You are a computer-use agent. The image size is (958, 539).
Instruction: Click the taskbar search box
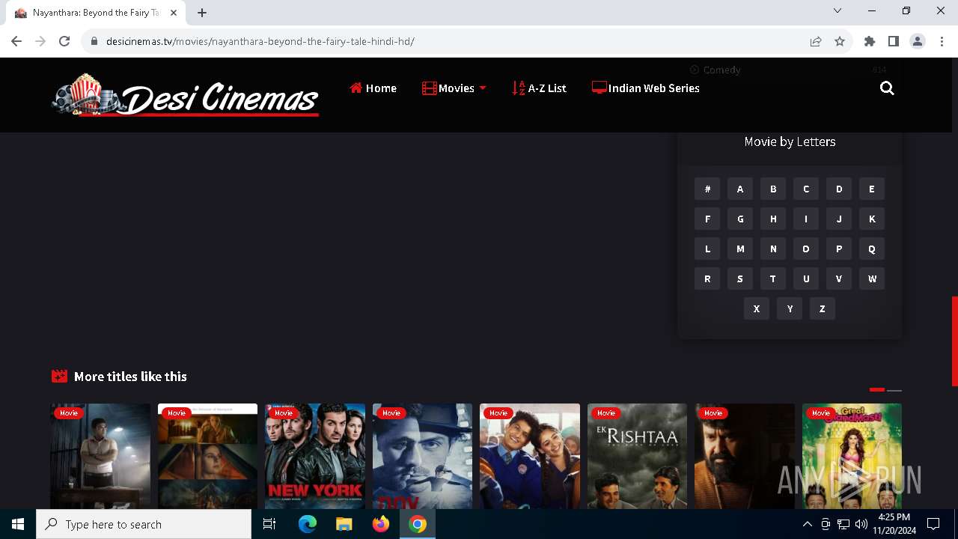(144, 524)
